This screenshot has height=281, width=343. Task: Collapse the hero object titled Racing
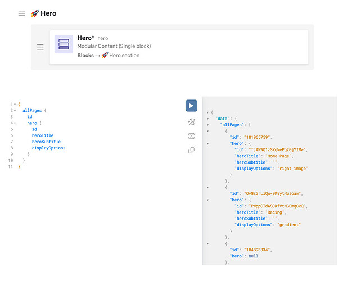pyautogui.click(x=207, y=200)
